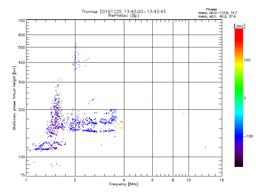Select the 'mean, sd,X: 80.3, 37.6' line
This screenshot has height=196, width=261.
tap(217, 16)
